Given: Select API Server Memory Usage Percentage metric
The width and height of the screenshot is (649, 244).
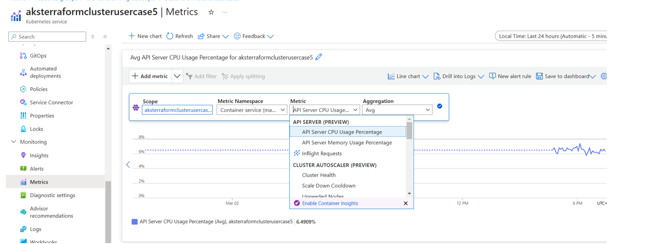Looking at the screenshot, I should [x=347, y=143].
